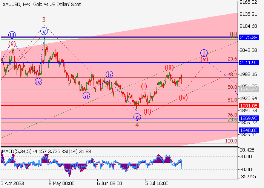
Task: Click the circled blue i forecast label
Action: pos(204,53)
